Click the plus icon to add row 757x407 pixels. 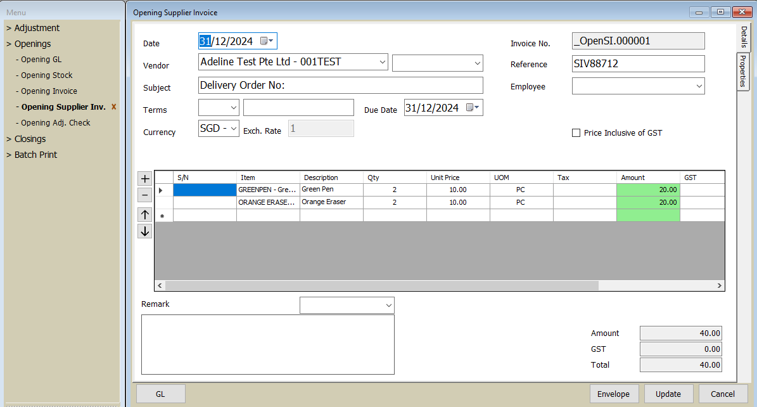coord(145,179)
